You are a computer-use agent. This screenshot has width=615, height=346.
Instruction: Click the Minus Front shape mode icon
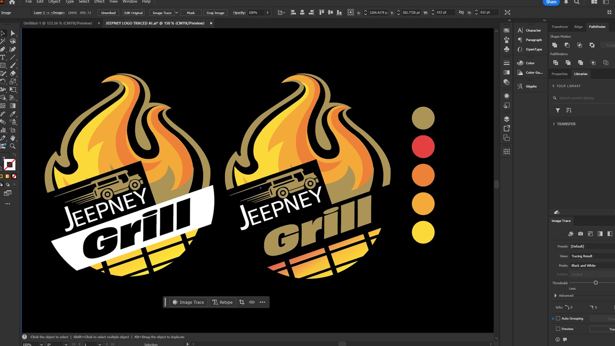click(x=567, y=45)
